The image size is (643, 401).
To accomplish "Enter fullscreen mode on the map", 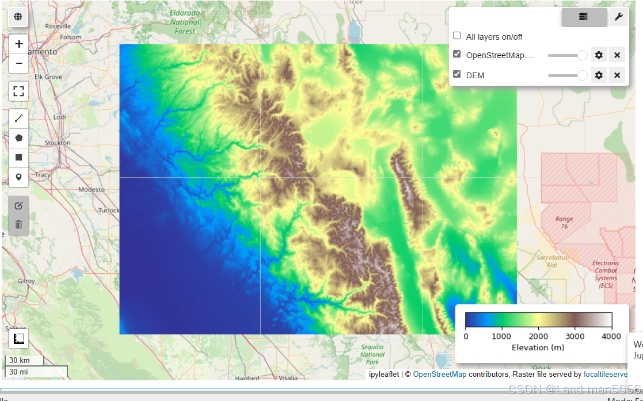I will tap(18, 90).
